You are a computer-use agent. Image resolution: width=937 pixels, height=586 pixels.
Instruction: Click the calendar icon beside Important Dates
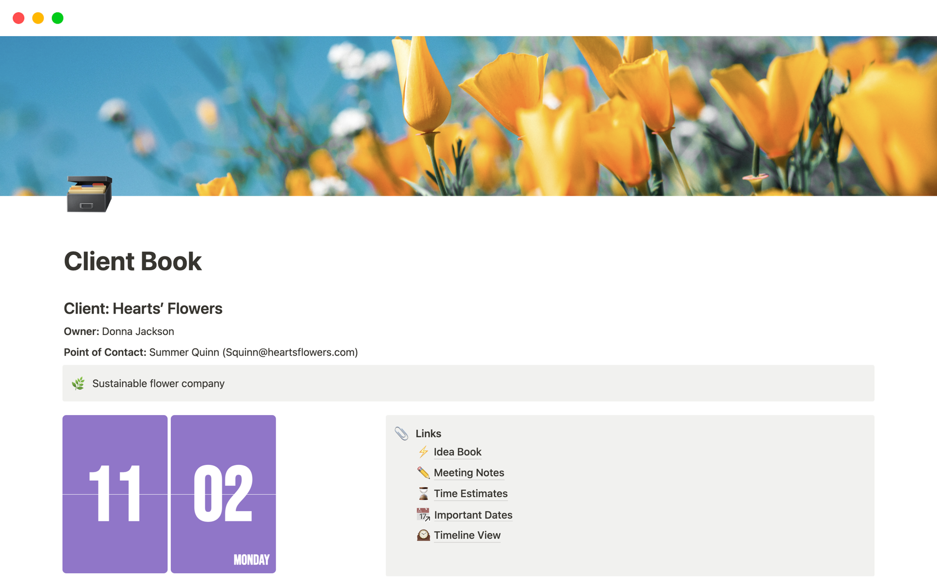423,514
